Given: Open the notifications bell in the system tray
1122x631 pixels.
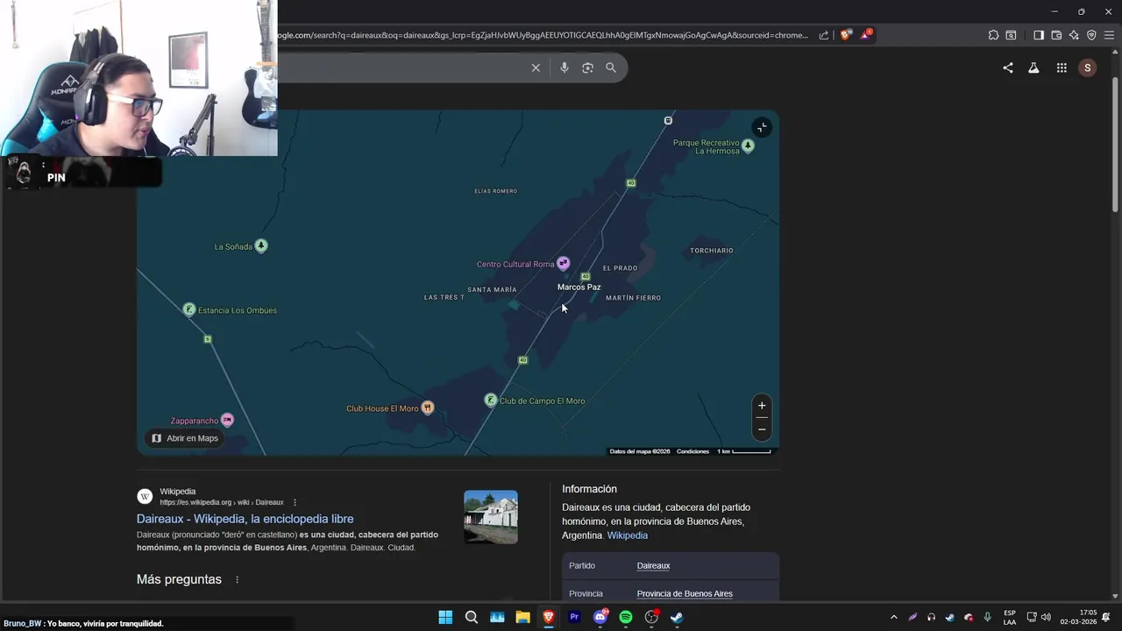Looking at the screenshot, I should coord(1106,617).
